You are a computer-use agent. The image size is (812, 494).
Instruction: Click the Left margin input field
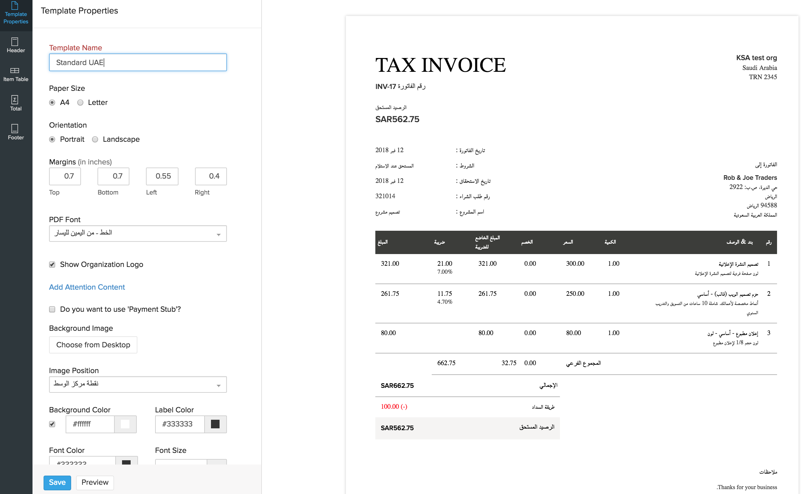coord(163,176)
